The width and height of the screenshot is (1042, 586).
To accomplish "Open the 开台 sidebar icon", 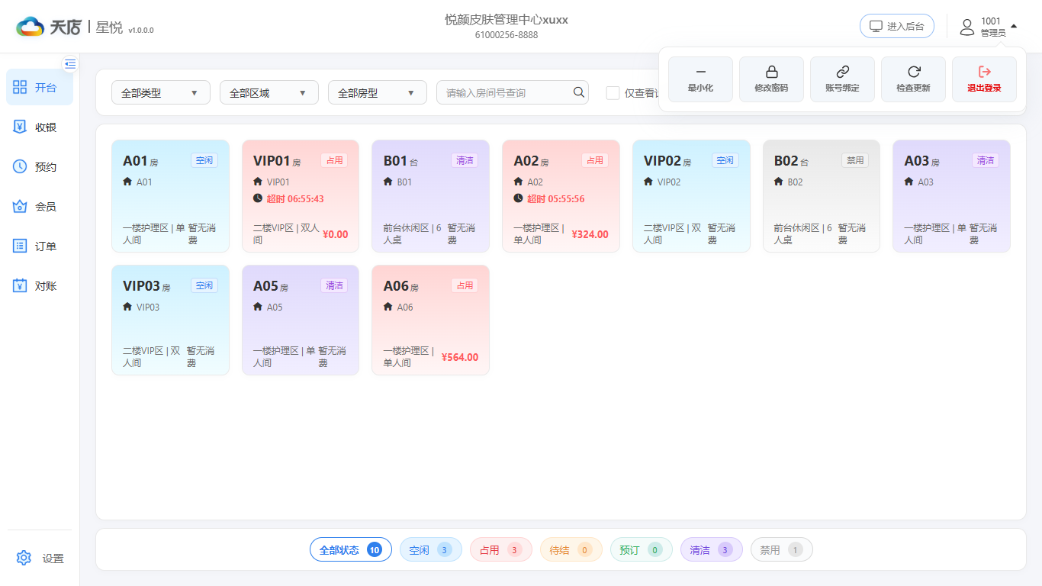I will pos(20,87).
